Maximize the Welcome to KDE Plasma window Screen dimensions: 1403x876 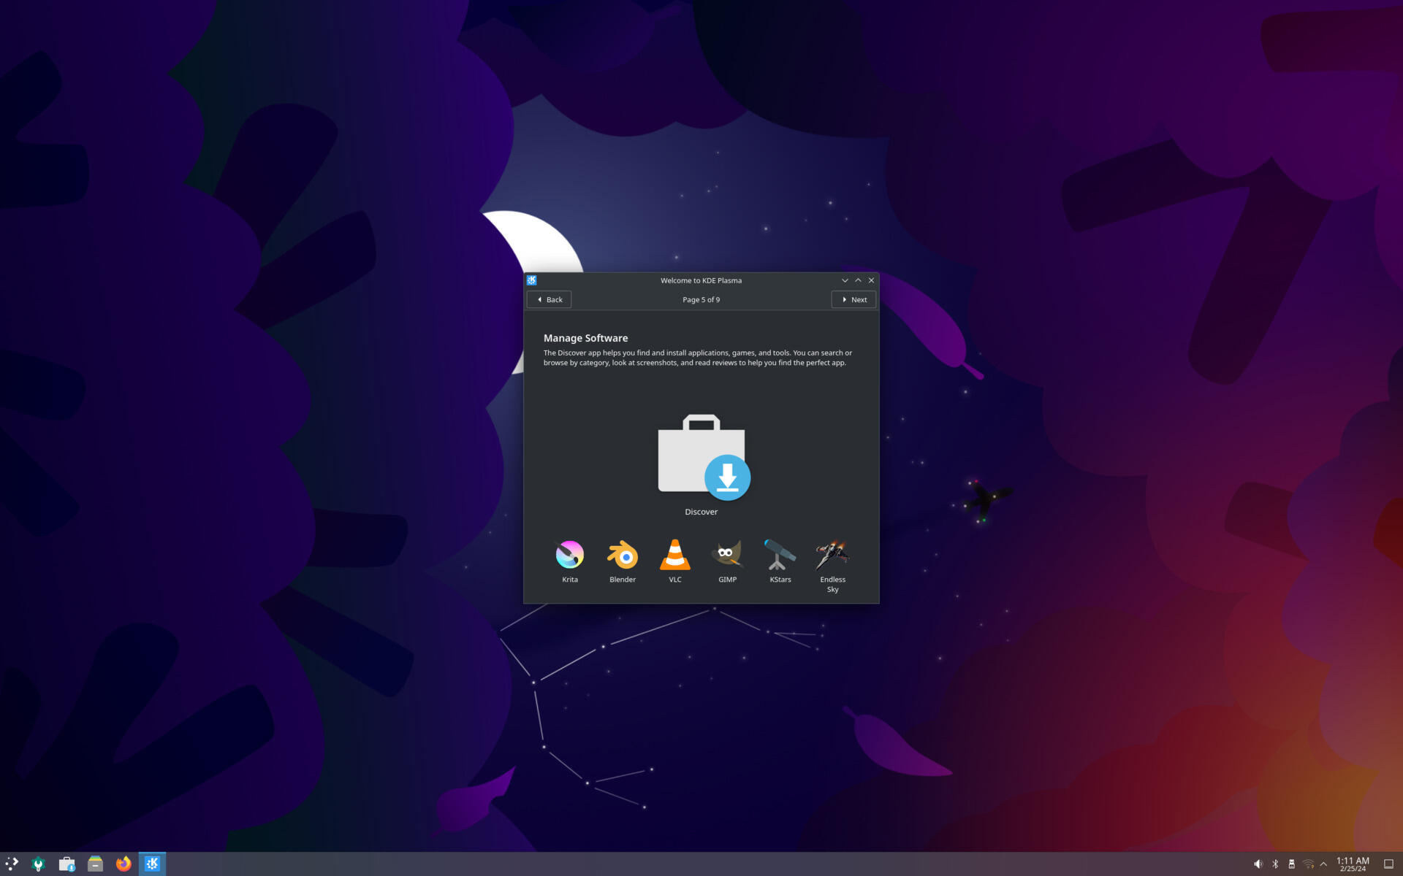click(x=858, y=280)
